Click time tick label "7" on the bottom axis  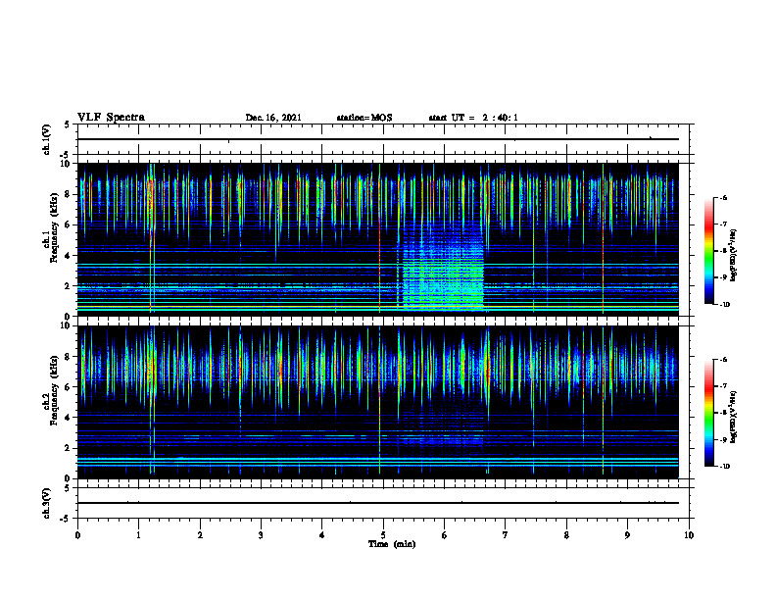(506, 535)
